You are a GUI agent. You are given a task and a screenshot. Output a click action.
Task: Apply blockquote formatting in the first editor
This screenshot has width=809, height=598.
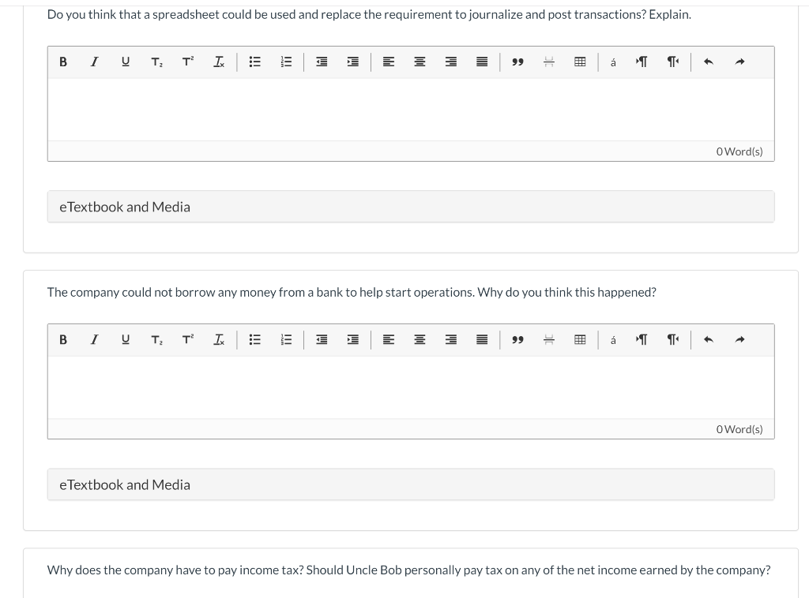pyautogui.click(x=518, y=62)
